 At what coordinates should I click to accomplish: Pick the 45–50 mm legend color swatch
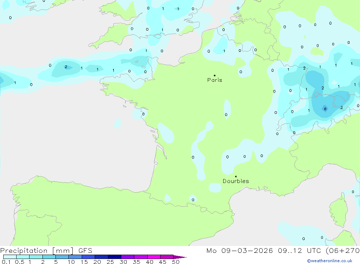click(x=167, y=257)
